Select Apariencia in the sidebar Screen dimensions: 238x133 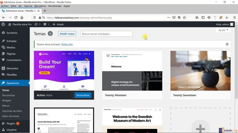(15, 83)
